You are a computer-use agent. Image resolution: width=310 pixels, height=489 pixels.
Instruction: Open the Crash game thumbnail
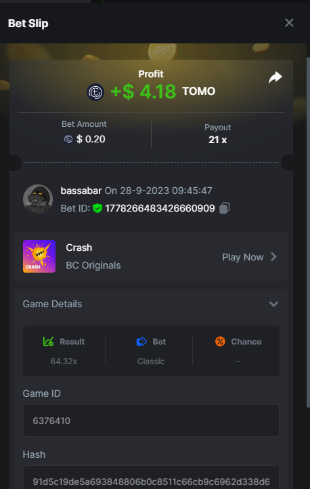coord(39,256)
